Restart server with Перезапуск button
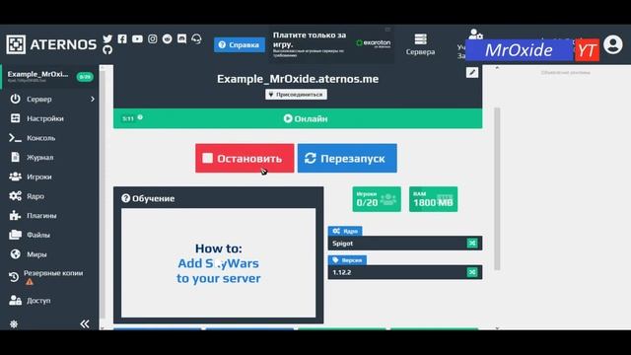Screen dimensions: 631x355 tap(347, 158)
